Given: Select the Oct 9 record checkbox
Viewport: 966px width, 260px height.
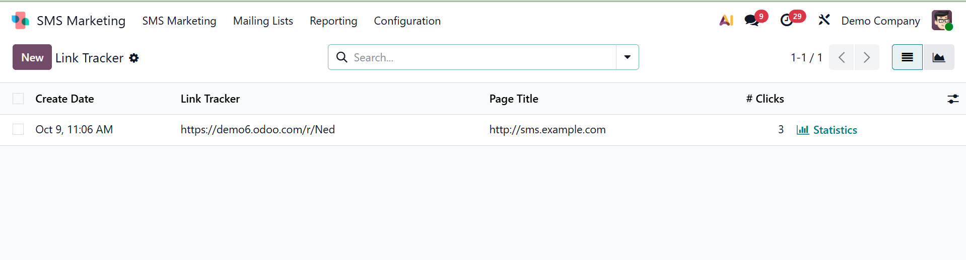Looking at the screenshot, I should point(18,130).
